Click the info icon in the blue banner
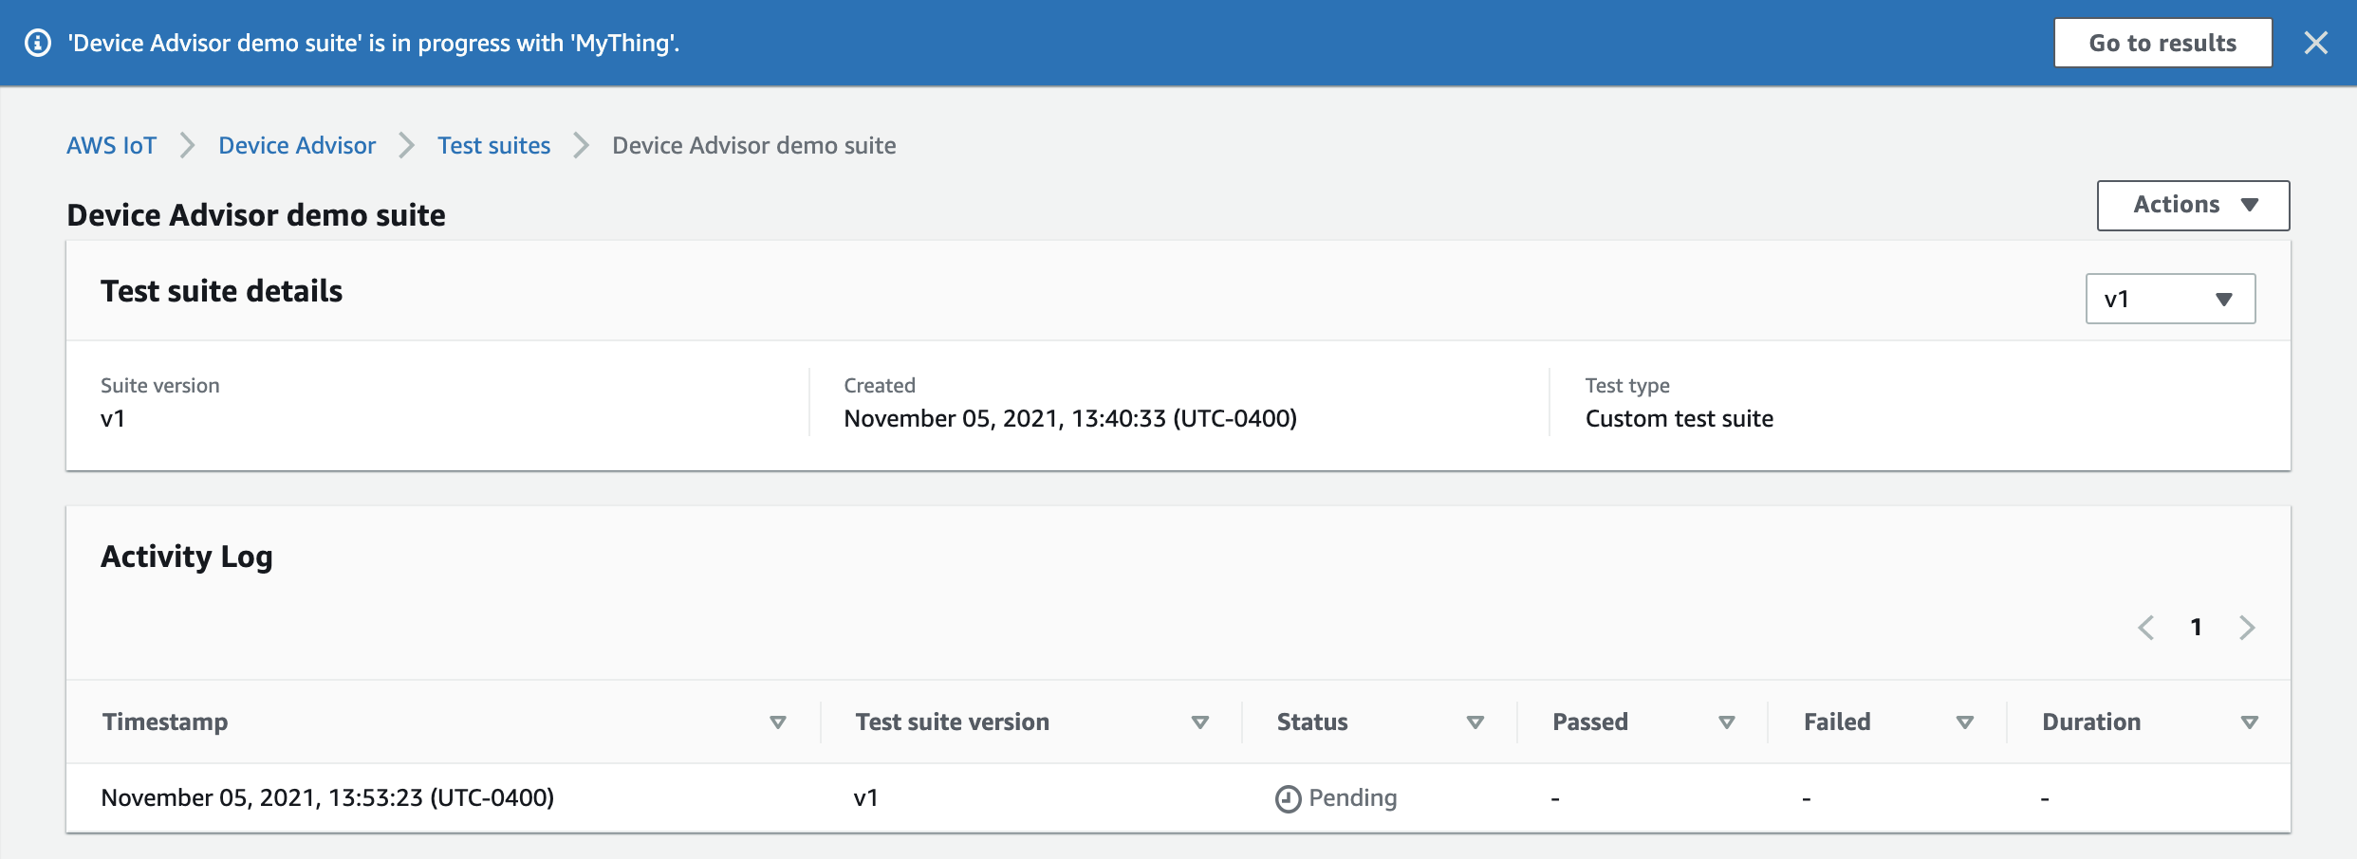Image resolution: width=2357 pixels, height=859 pixels. point(38,43)
